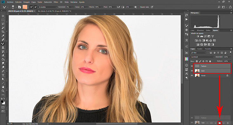Open the search icon in options bar

tap(219, 7)
